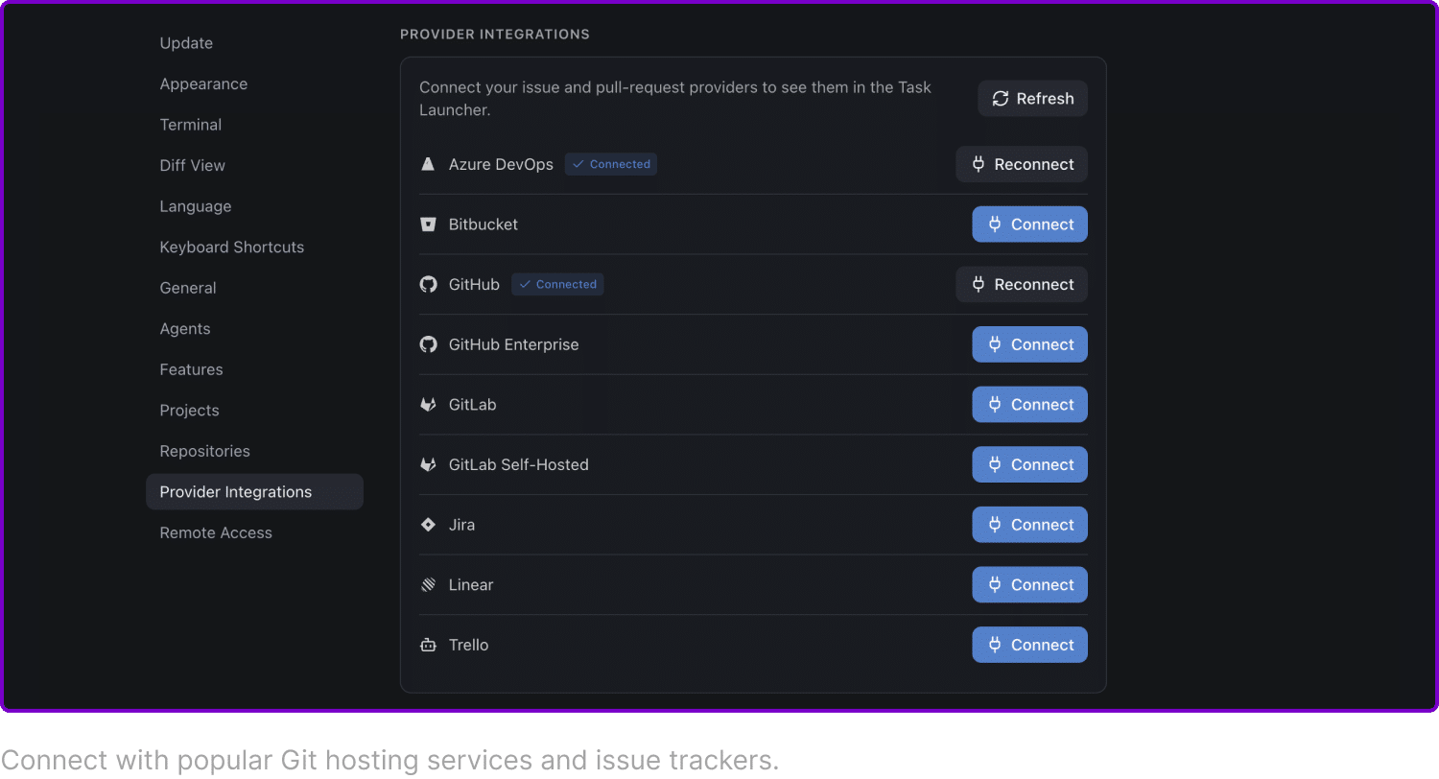Viewport: 1439px width, 779px height.
Task: Refresh the provider integrations list
Action: (1032, 99)
